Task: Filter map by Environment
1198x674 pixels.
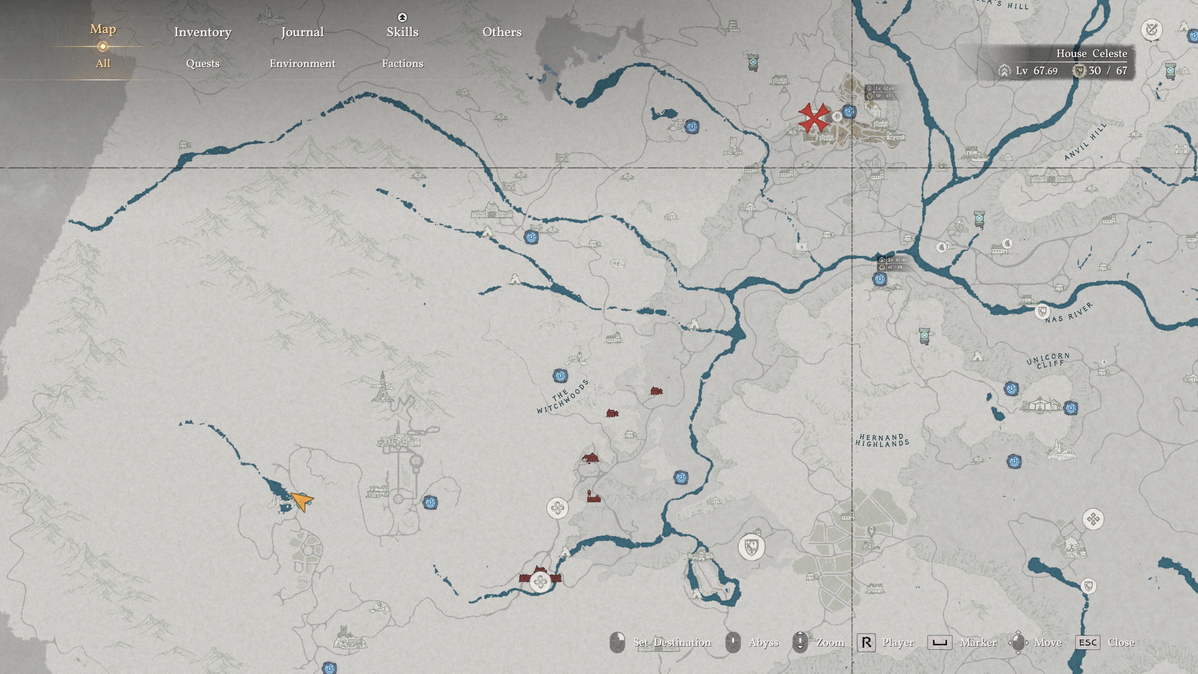Action: click(302, 64)
